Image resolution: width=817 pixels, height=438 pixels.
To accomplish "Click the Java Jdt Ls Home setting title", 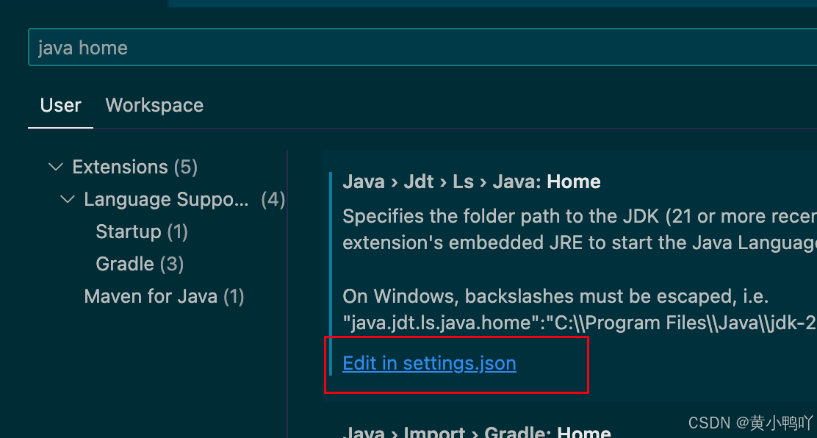I will 471,182.
